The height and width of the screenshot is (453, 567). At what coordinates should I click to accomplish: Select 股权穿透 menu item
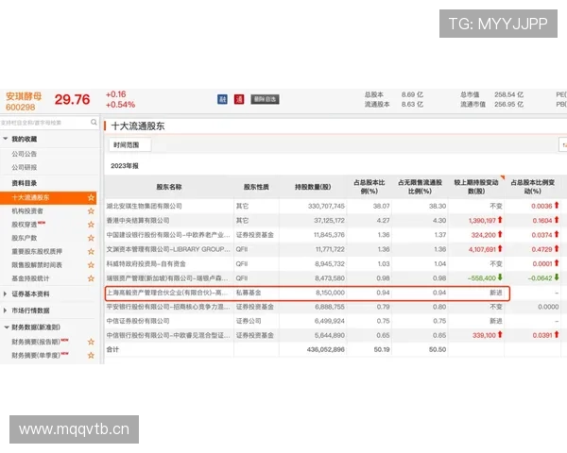click(25, 225)
